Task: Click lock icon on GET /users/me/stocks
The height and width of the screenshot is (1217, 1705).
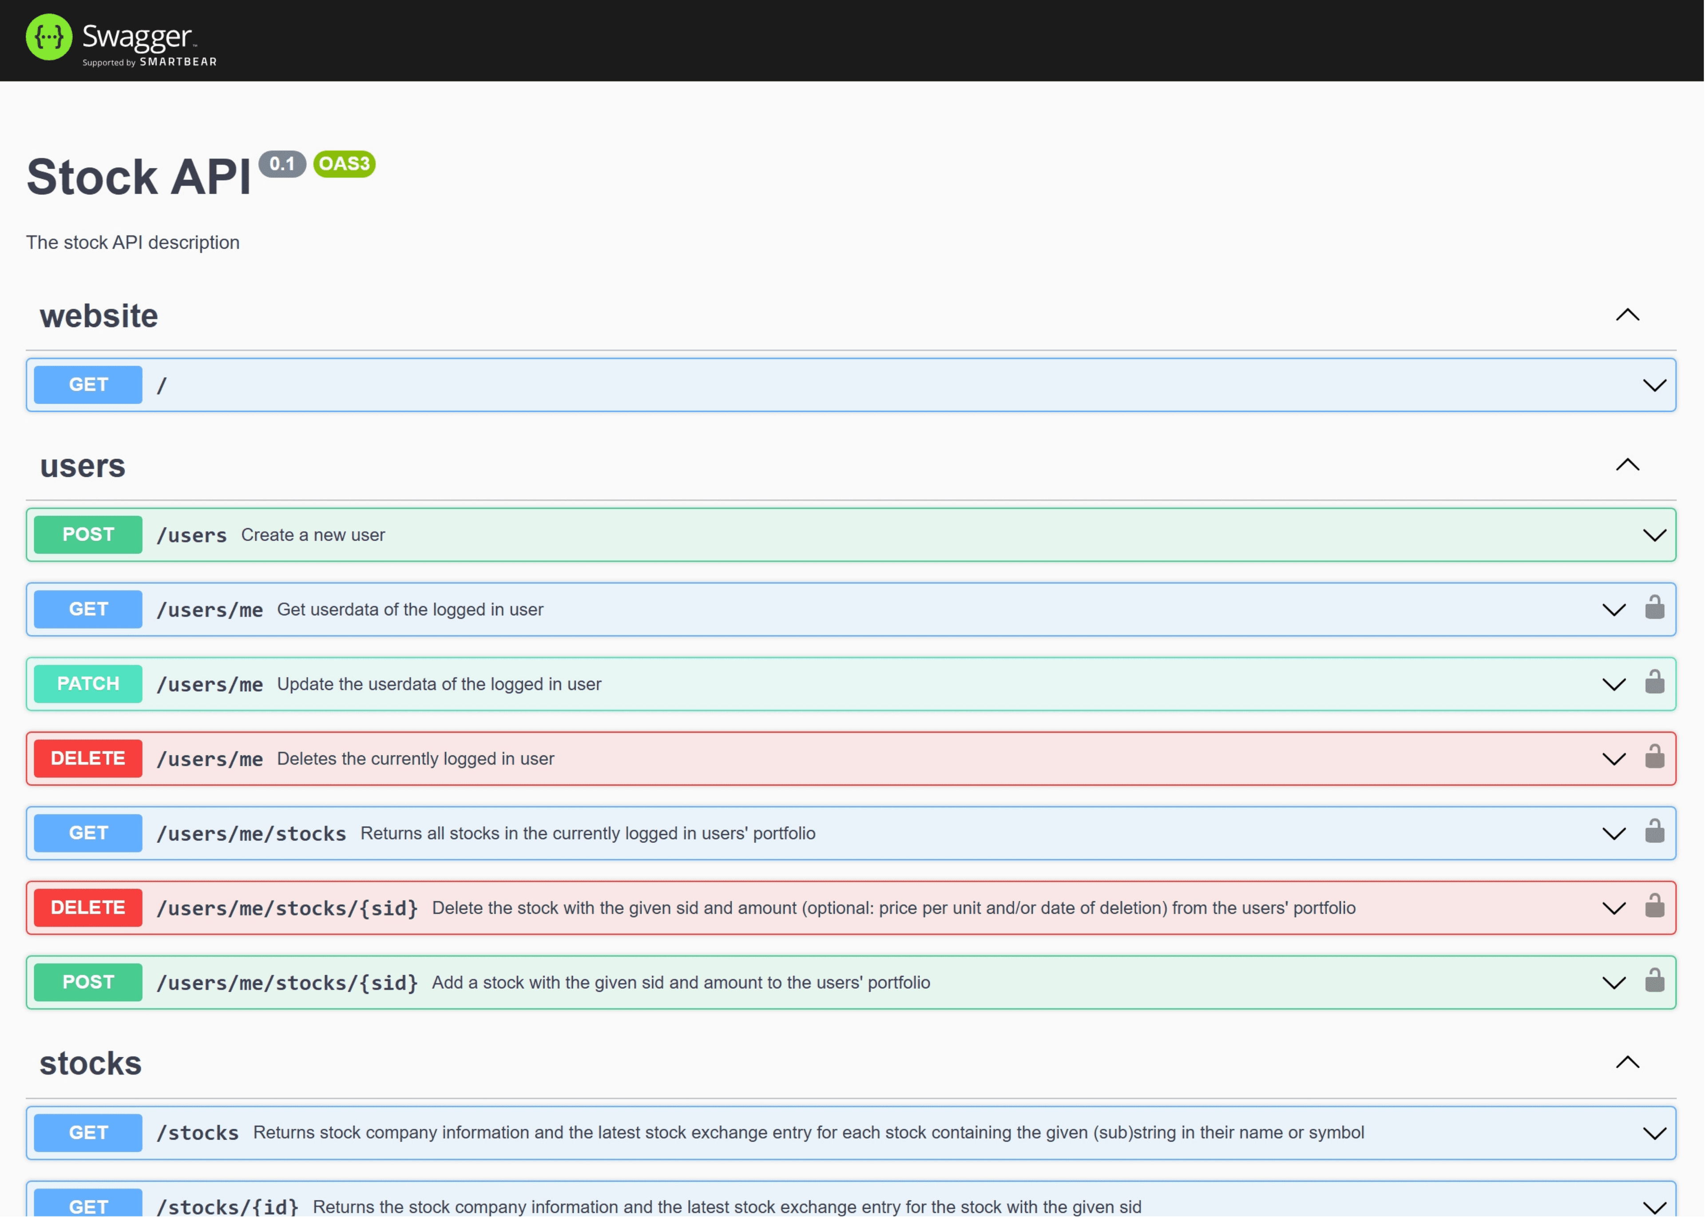Action: pyautogui.click(x=1654, y=832)
